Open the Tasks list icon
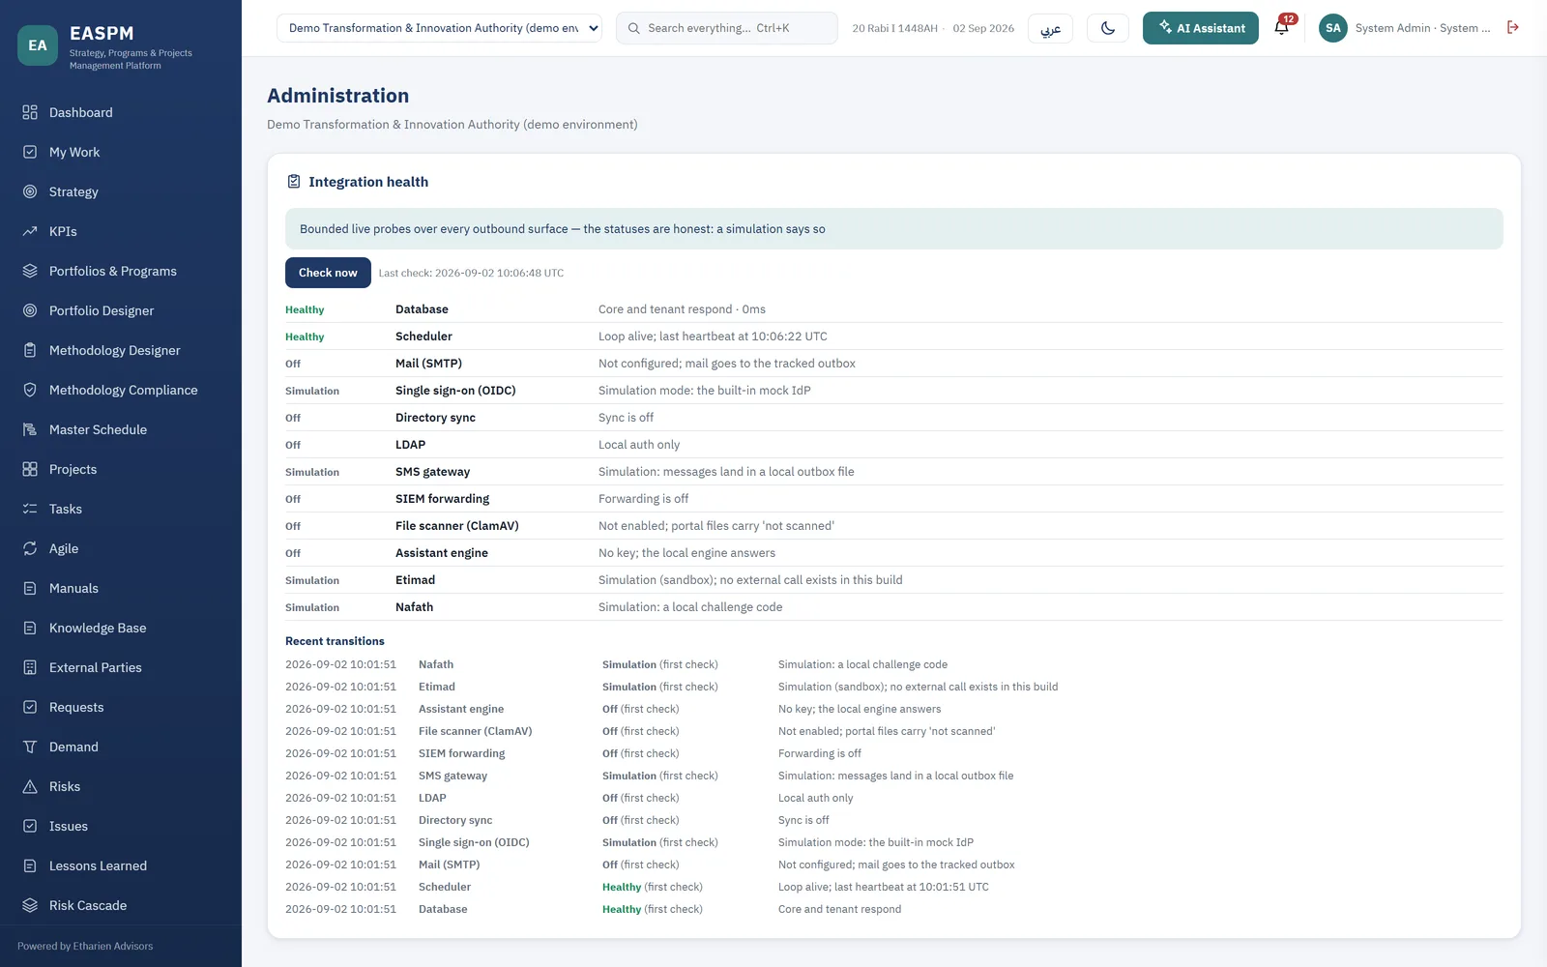The height and width of the screenshot is (967, 1547). (30, 509)
